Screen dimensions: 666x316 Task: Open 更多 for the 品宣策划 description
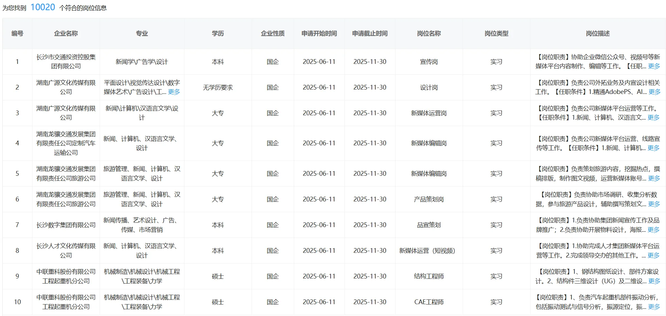654,229
